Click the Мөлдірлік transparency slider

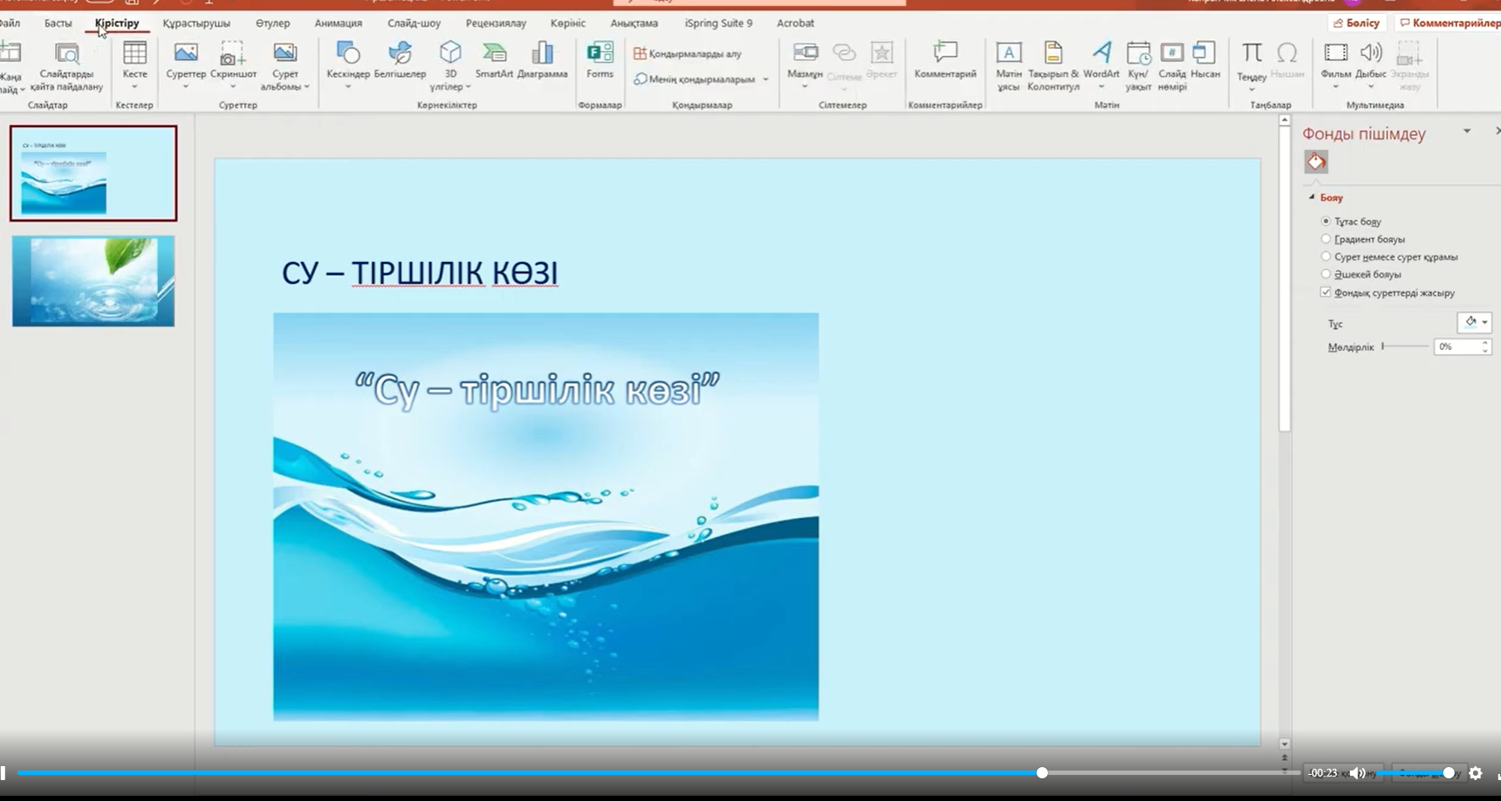point(1405,347)
